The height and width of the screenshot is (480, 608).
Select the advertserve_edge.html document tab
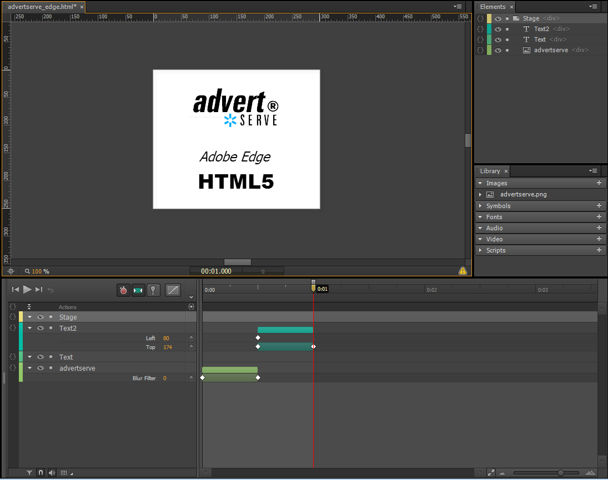[42, 7]
